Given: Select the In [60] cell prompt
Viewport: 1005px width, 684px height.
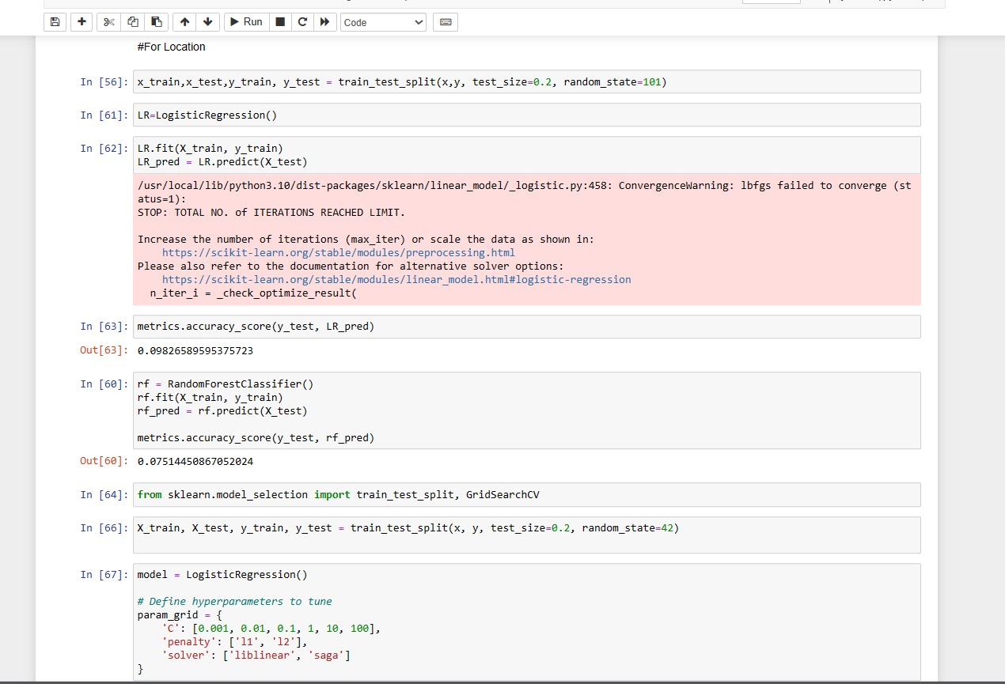Looking at the screenshot, I should 104,384.
